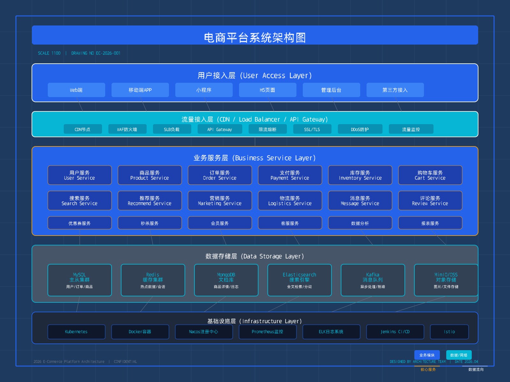The height and width of the screenshot is (382, 510).
Task: Select the 客服服务 block
Action: click(x=290, y=223)
